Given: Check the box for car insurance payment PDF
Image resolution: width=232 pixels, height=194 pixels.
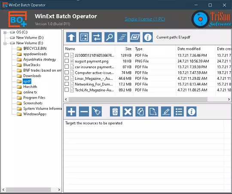Looking at the screenshot, I should [67, 67].
